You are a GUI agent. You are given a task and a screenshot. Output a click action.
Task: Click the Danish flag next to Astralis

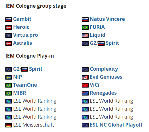click(9, 43)
